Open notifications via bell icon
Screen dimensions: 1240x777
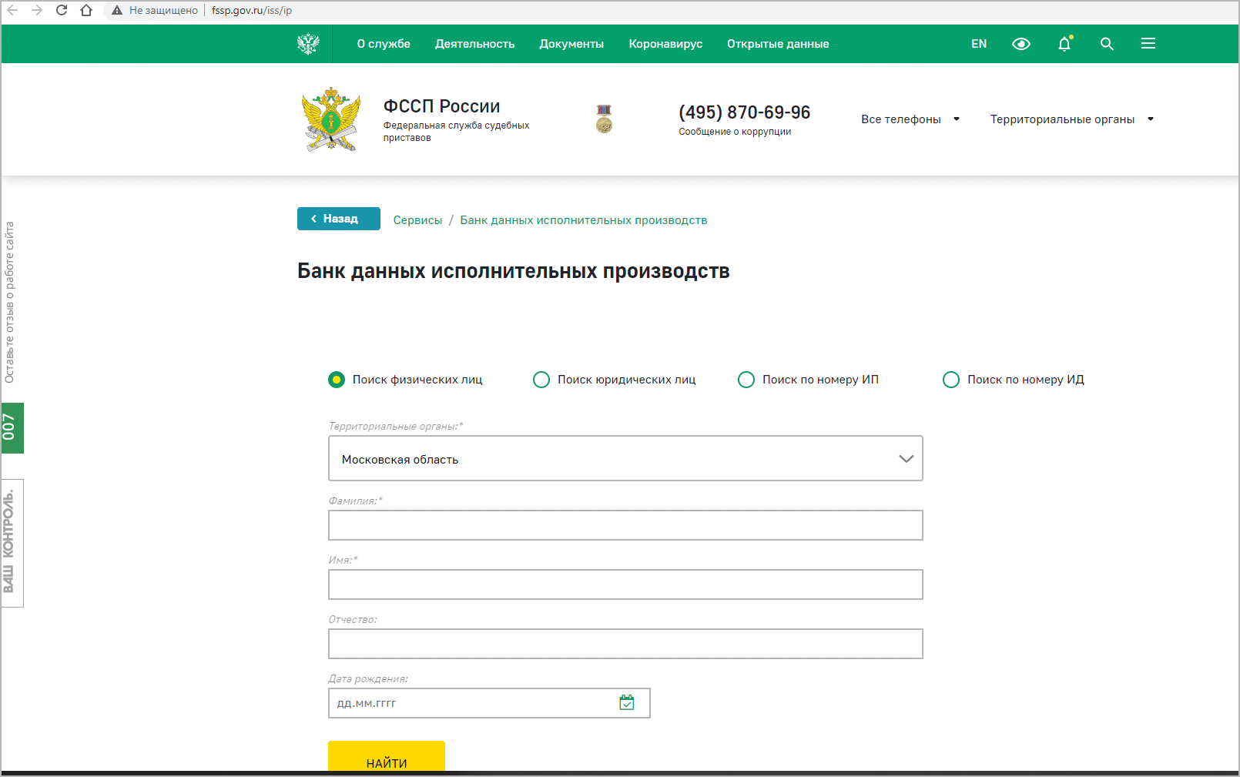[x=1064, y=44]
